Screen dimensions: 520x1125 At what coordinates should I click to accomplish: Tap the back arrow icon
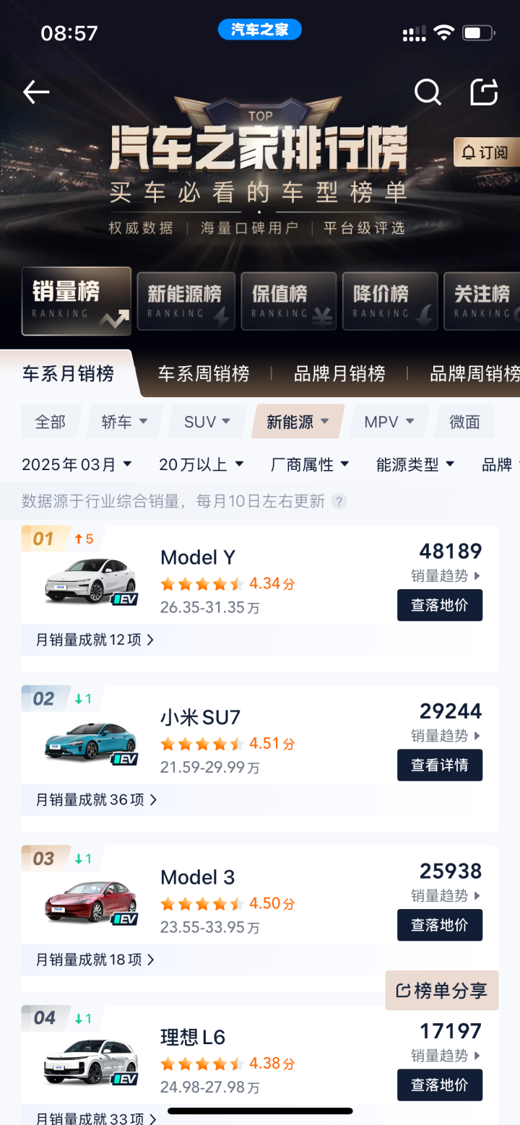point(36,92)
